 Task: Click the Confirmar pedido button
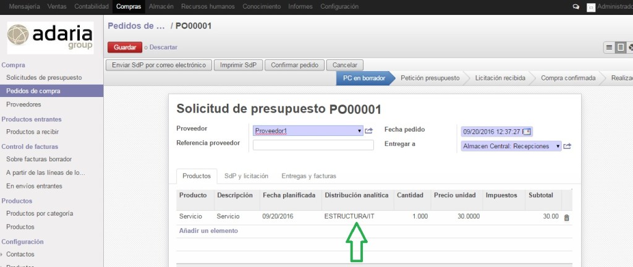[x=294, y=65]
